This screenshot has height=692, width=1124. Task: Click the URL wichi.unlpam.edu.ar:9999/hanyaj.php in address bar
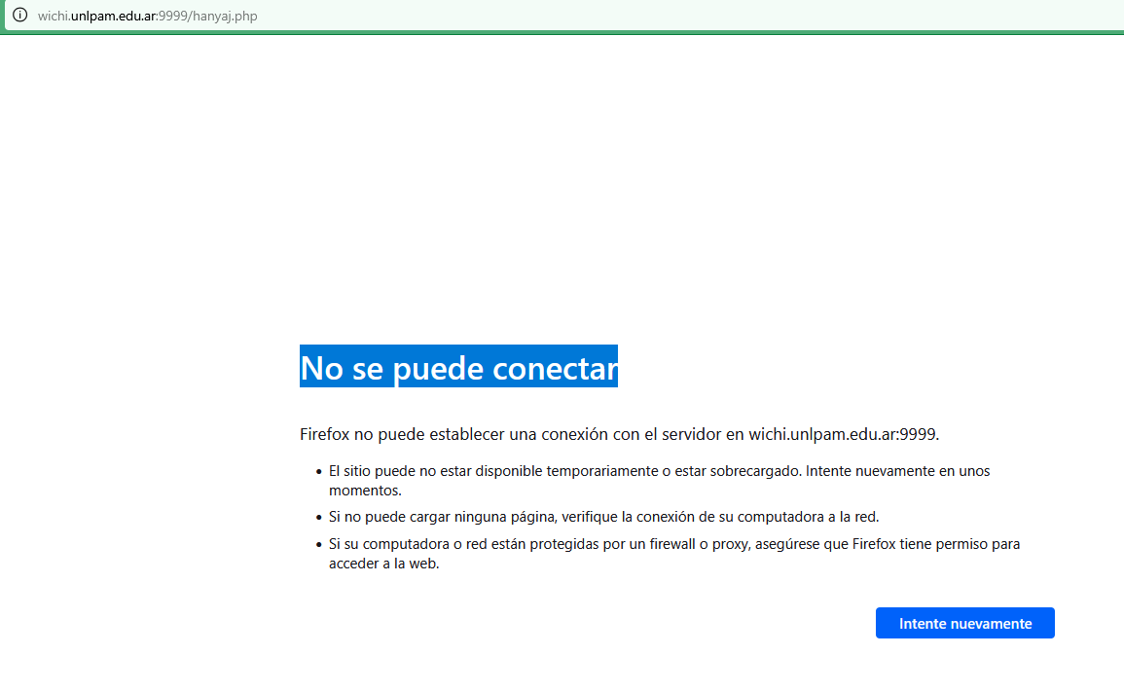point(148,16)
